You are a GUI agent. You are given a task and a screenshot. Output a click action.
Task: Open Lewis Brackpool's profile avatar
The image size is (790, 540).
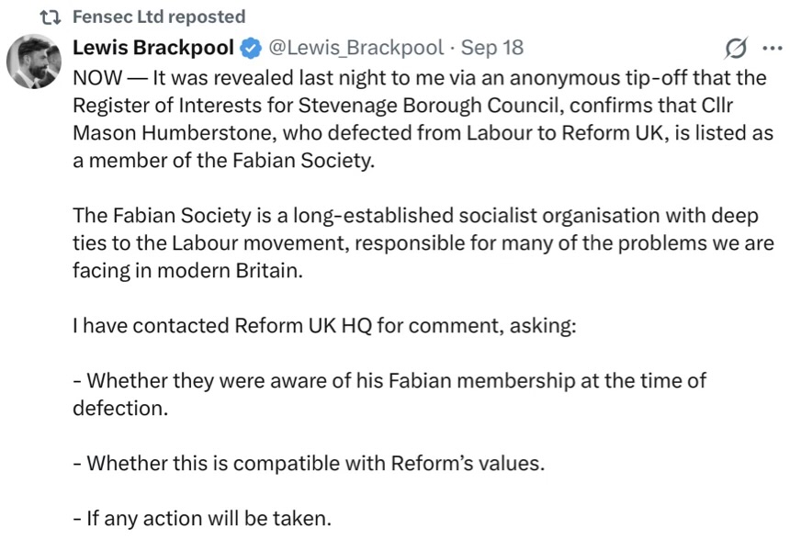[35, 62]
